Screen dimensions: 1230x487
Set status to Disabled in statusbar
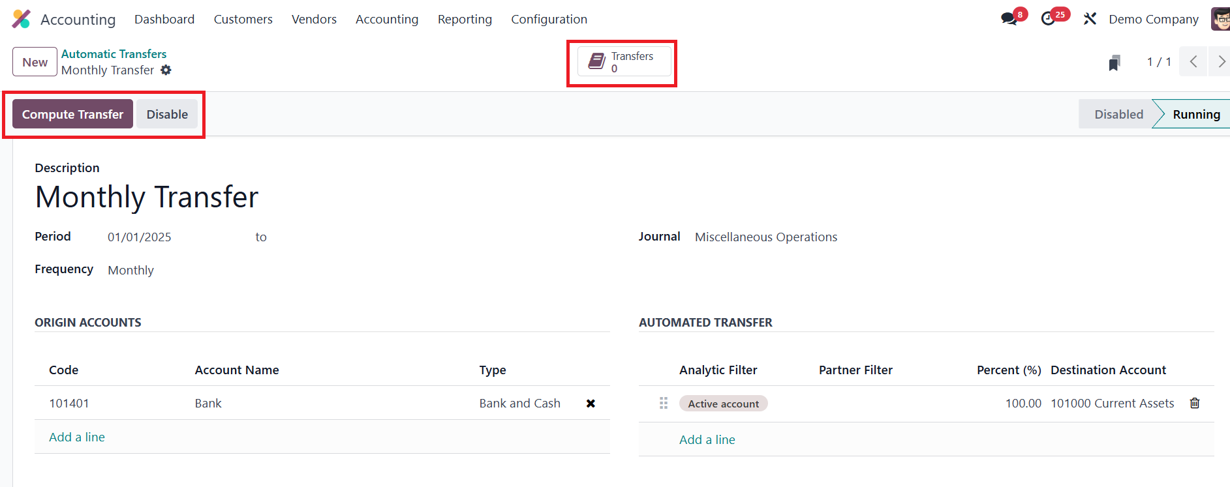click(x=1118, y=114)
